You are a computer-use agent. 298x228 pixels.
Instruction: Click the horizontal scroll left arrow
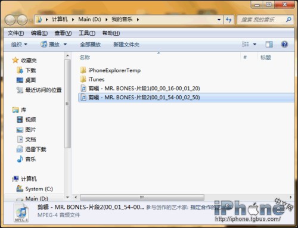coord(76,197)
